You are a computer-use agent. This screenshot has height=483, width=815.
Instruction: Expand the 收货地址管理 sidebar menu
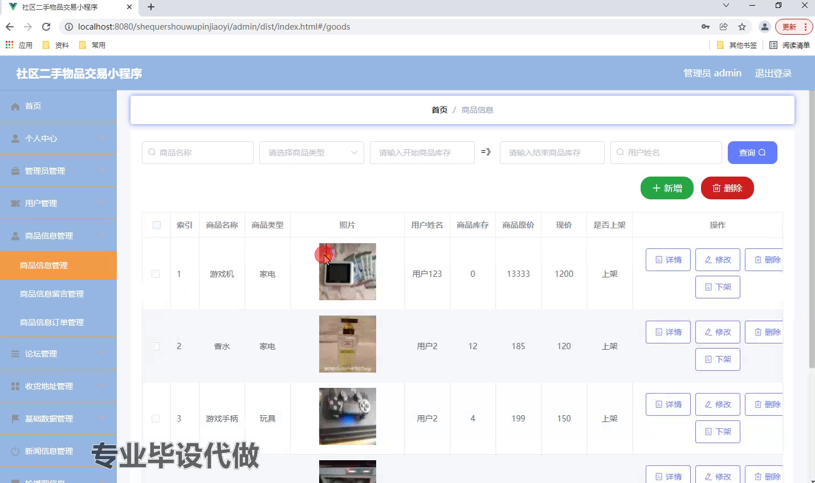58,386
